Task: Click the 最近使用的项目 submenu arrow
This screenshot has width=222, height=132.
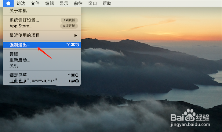Action: point(76,35)
